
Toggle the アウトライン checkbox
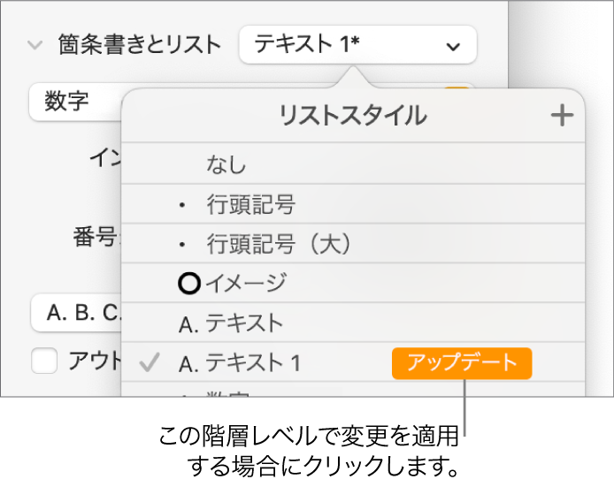43,361
